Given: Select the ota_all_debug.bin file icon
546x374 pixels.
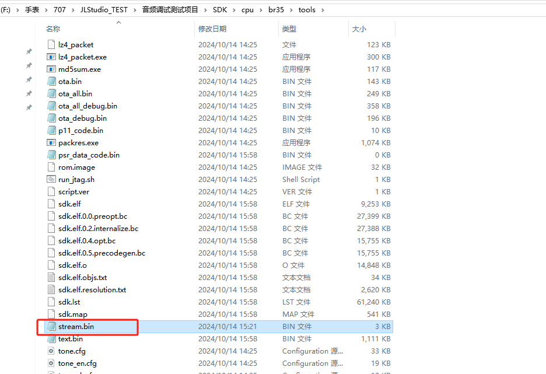Looking at the screenshot, I should click(51, 106).
